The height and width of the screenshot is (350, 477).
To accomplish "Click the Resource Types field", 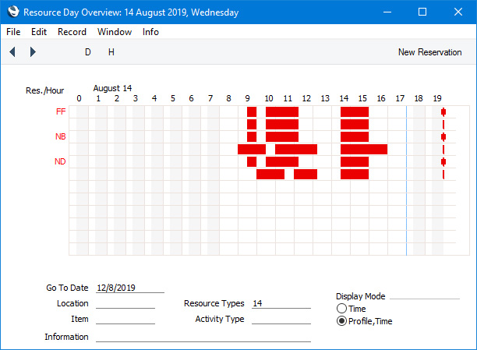I will tap(281, 303).
